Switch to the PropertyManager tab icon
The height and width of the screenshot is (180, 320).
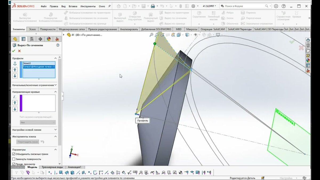[x=23, y=39]
